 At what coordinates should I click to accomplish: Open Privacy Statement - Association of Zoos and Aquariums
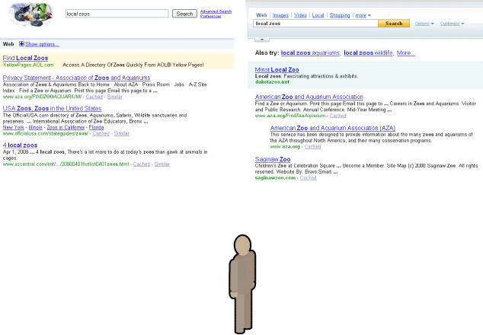click(76, 78)
